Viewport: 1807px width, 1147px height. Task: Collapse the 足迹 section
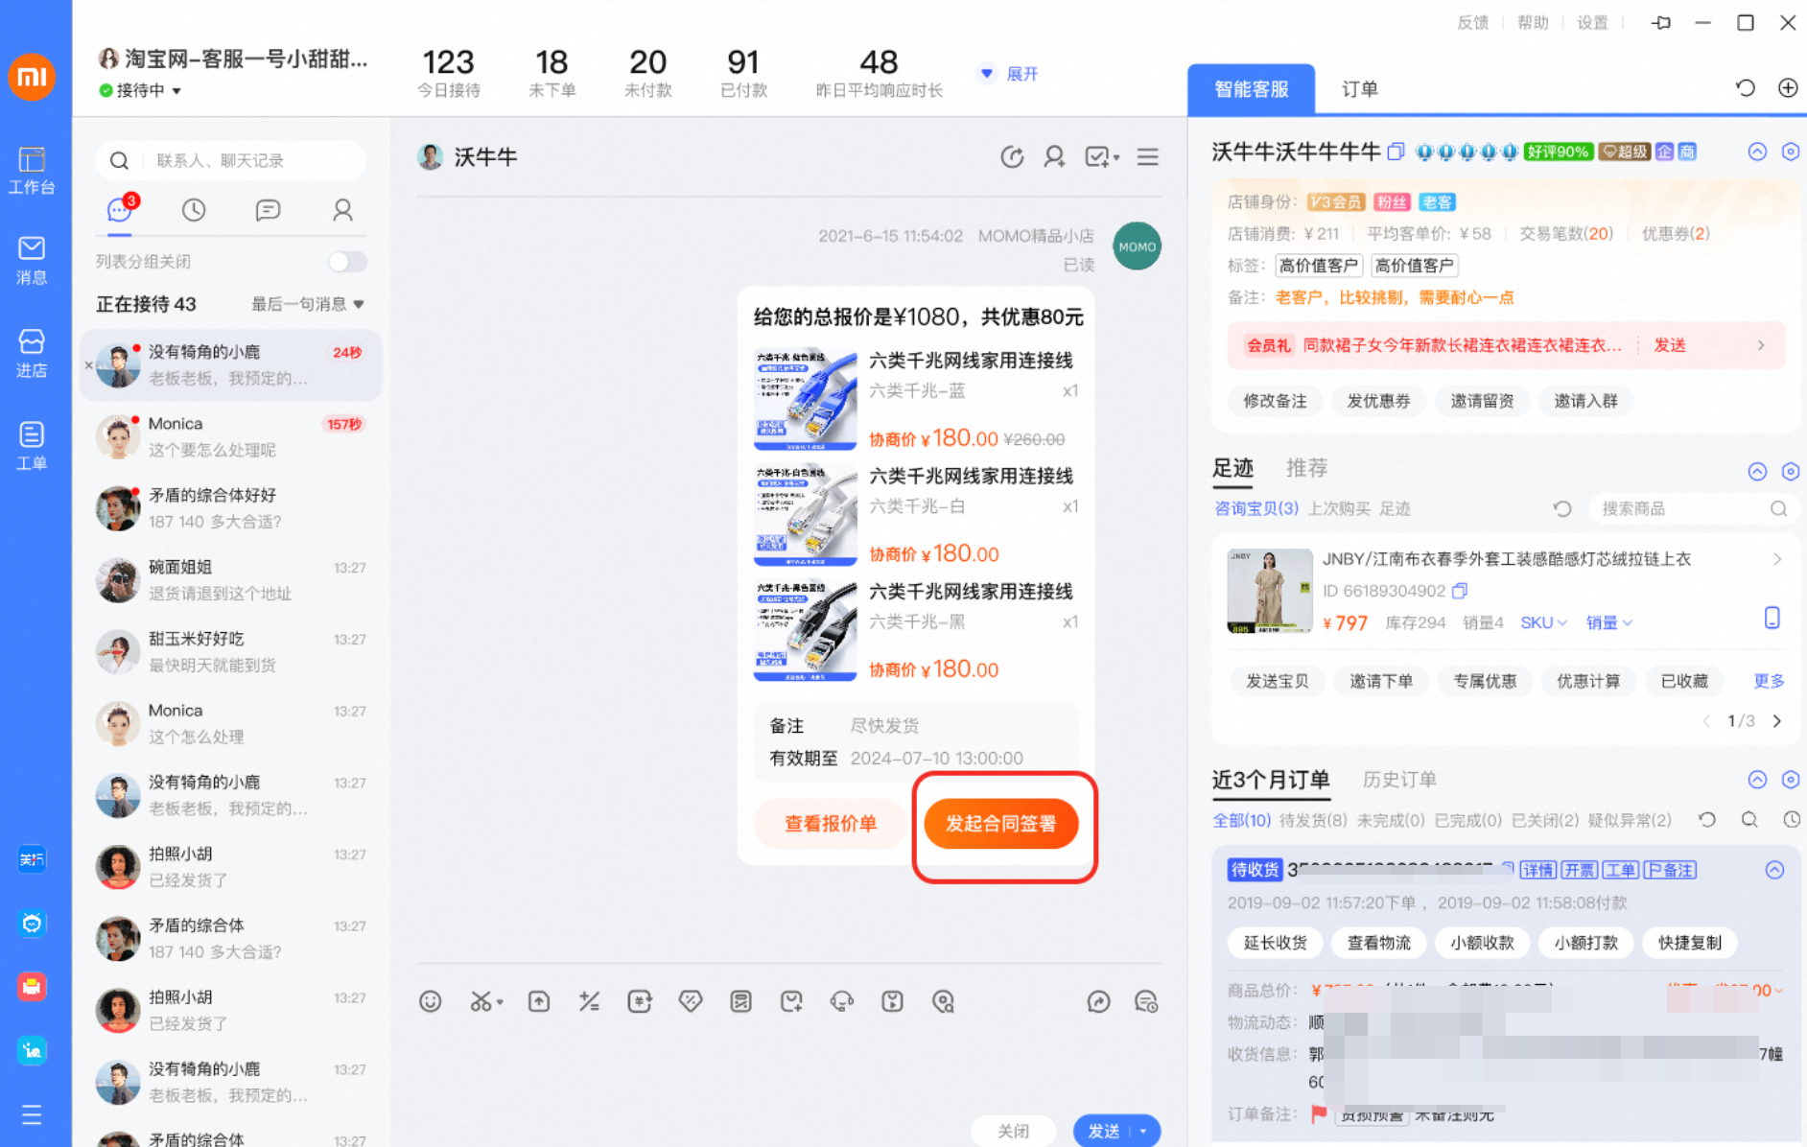(x=1757, y=471)
